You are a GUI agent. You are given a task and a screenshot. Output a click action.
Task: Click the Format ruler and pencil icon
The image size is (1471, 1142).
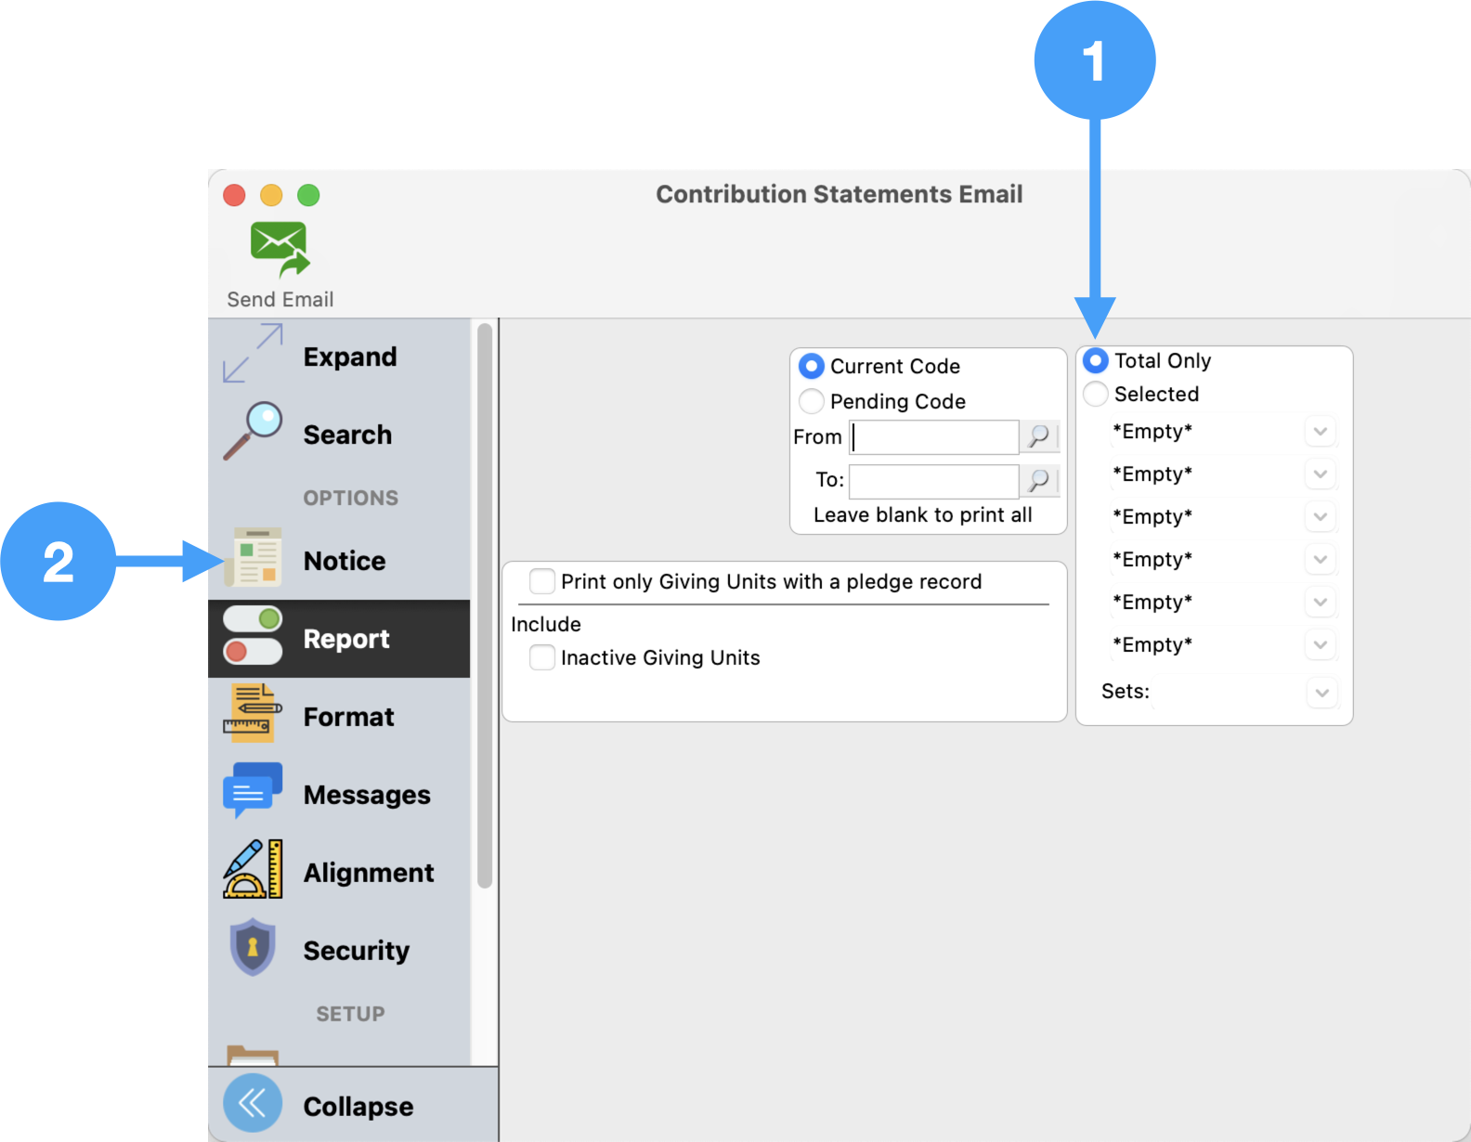(x=253, y=714)
